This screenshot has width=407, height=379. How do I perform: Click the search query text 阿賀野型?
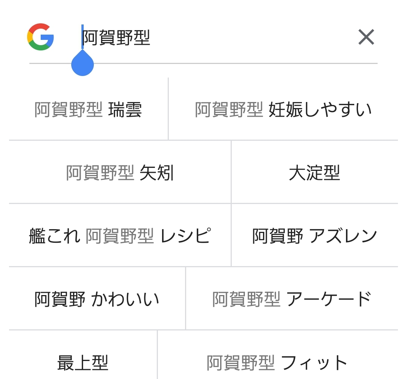pyautogui.click(x=116, y=38)
